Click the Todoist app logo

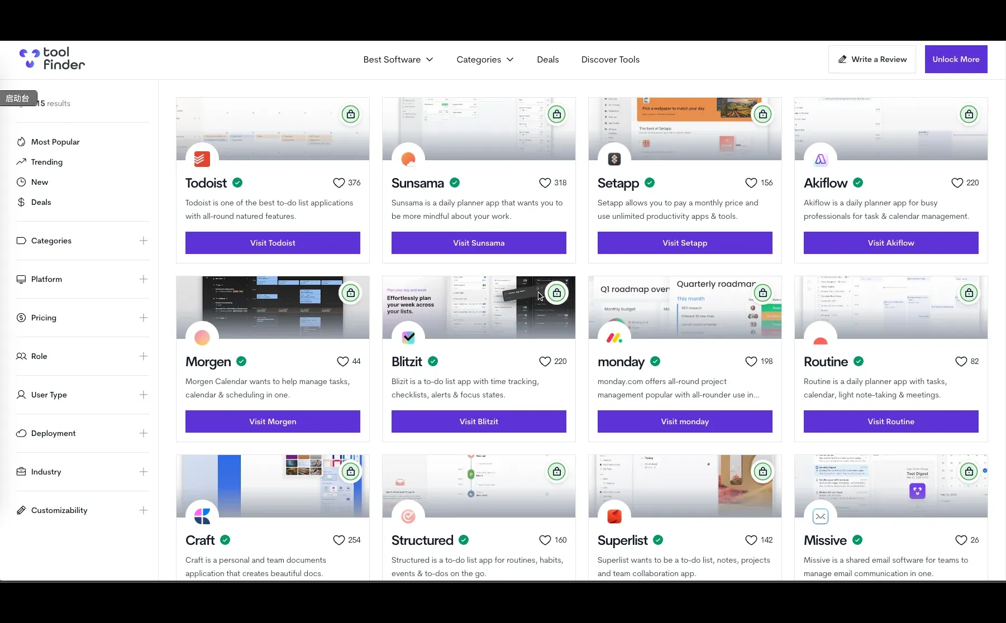click(202, 159)
